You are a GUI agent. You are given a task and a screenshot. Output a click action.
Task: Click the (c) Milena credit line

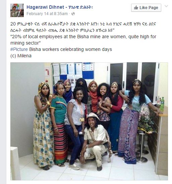coord(21,56)
